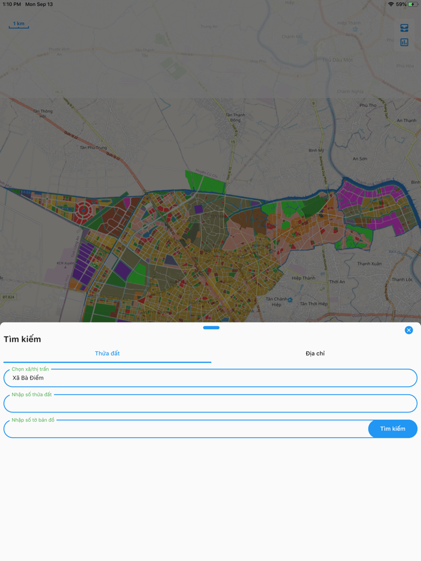Open the map layers icon
Viewport: 421px width, 561px height.
pyautogui.click(x=404, y=28)
